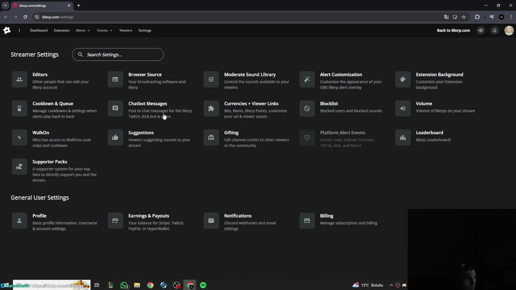Click the Gifting gift box icon
This screenshot has width=516, height=290.
(x=211, y=137)
